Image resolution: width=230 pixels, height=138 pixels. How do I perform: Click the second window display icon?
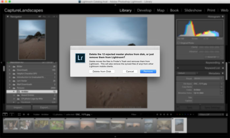(12, 114)
